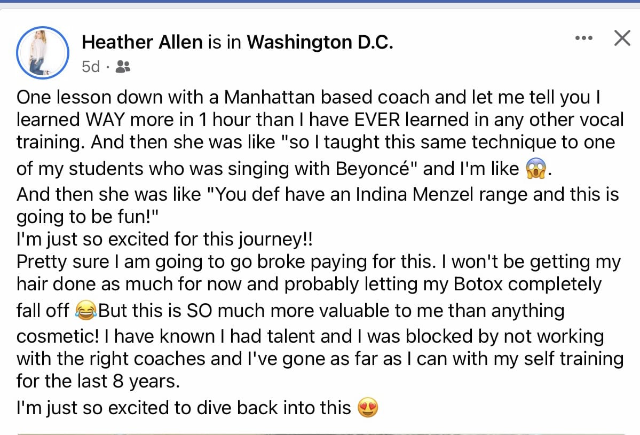Click the word Beyoncé in the post

click(373, 169)
